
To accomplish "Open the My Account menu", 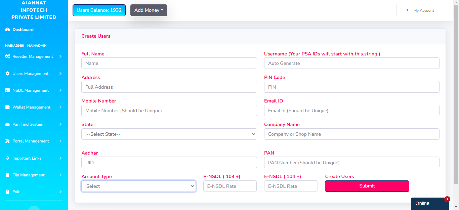I will coord(423,10).
